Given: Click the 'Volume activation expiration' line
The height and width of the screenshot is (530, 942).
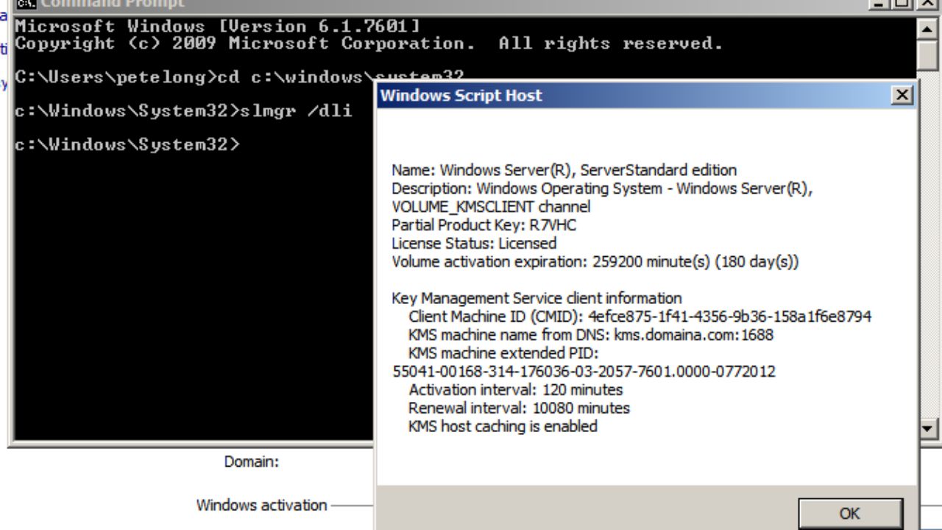Looking at the screenshot, I should coord(595,261).
